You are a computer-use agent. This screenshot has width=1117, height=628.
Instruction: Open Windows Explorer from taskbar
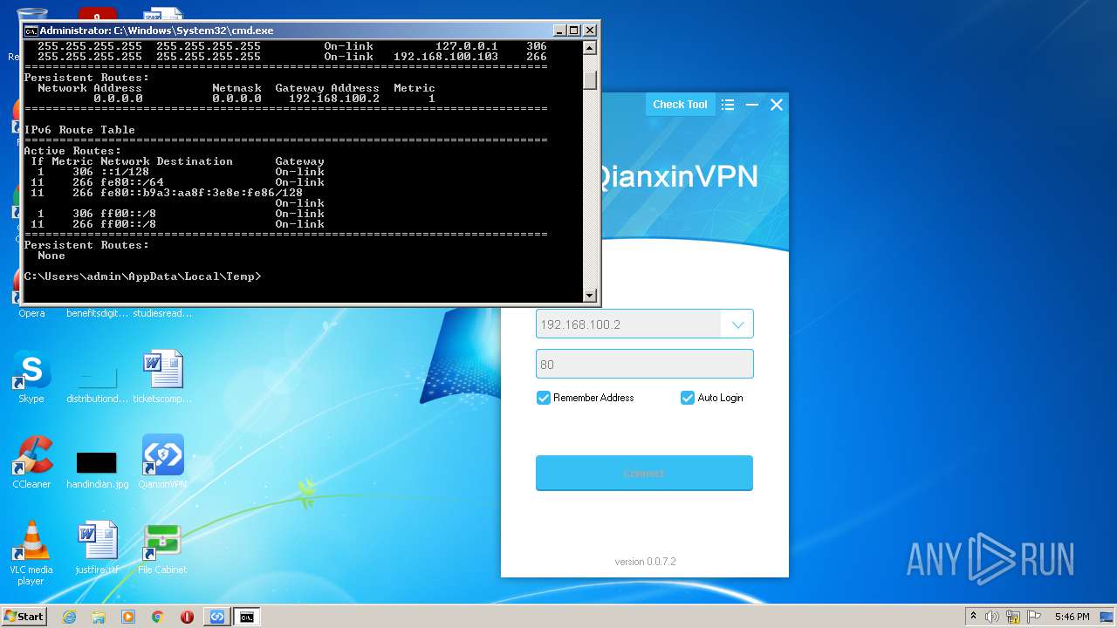(99, 617)
